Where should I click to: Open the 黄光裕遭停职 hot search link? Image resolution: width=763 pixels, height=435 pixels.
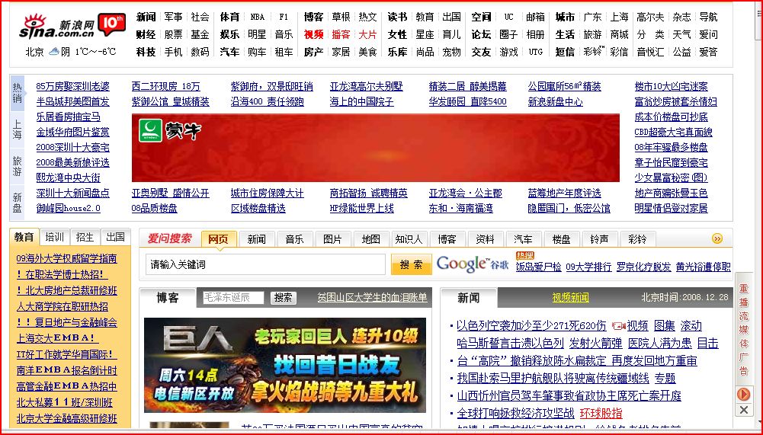[x=703, y=267]
